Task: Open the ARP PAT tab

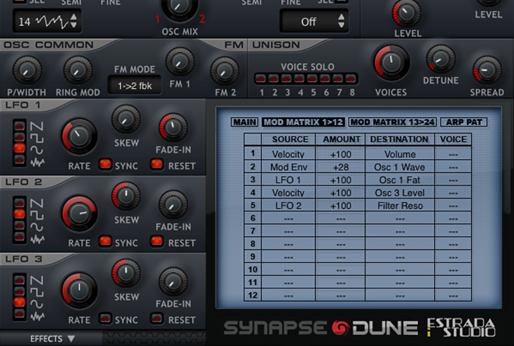Action: [x=464, y=122]
